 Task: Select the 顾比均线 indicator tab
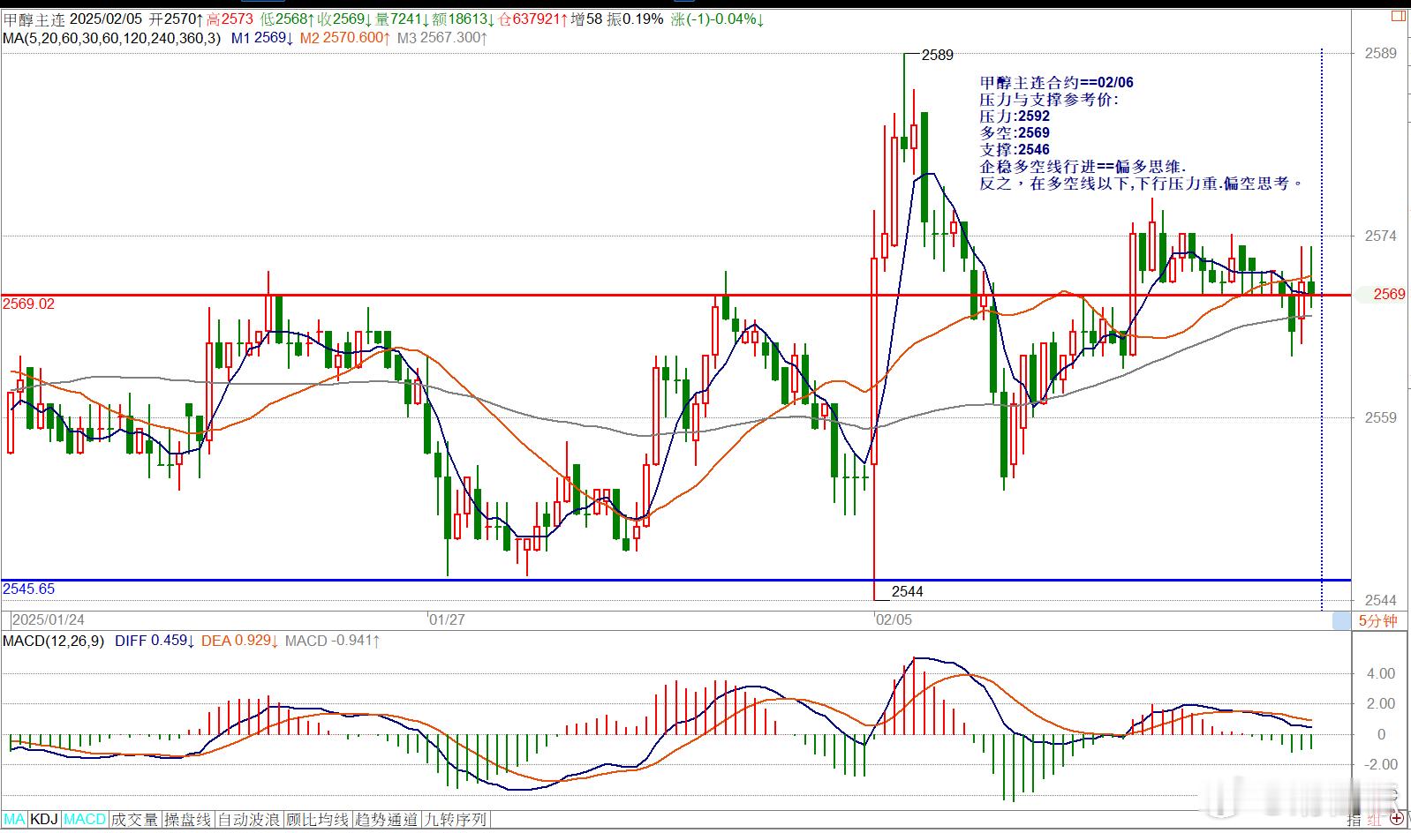pos(318,819)
